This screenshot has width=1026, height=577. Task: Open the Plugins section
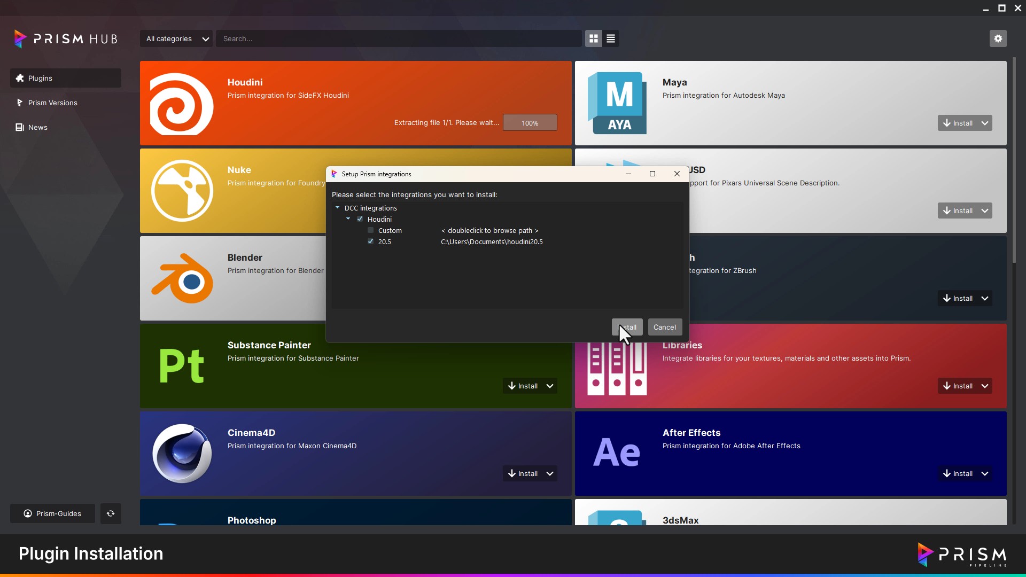click(x=66, y=78)
